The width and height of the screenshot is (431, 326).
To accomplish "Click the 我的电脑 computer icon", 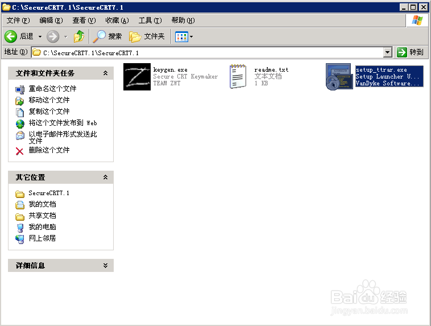I will click(x=20, y=228).
